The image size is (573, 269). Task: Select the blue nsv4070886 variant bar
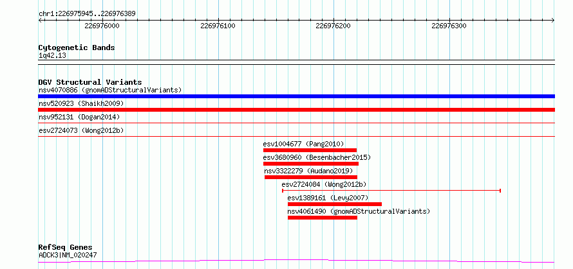coord(296,96)
